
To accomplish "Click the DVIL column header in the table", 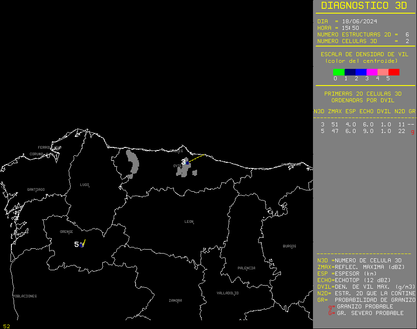I will pos(384,111).
